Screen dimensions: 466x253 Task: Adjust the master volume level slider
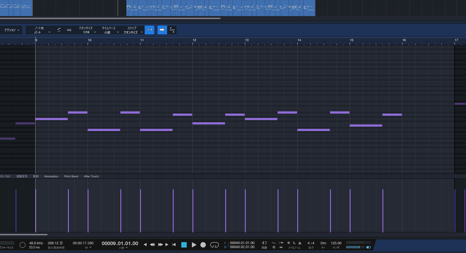pos(355,247)
